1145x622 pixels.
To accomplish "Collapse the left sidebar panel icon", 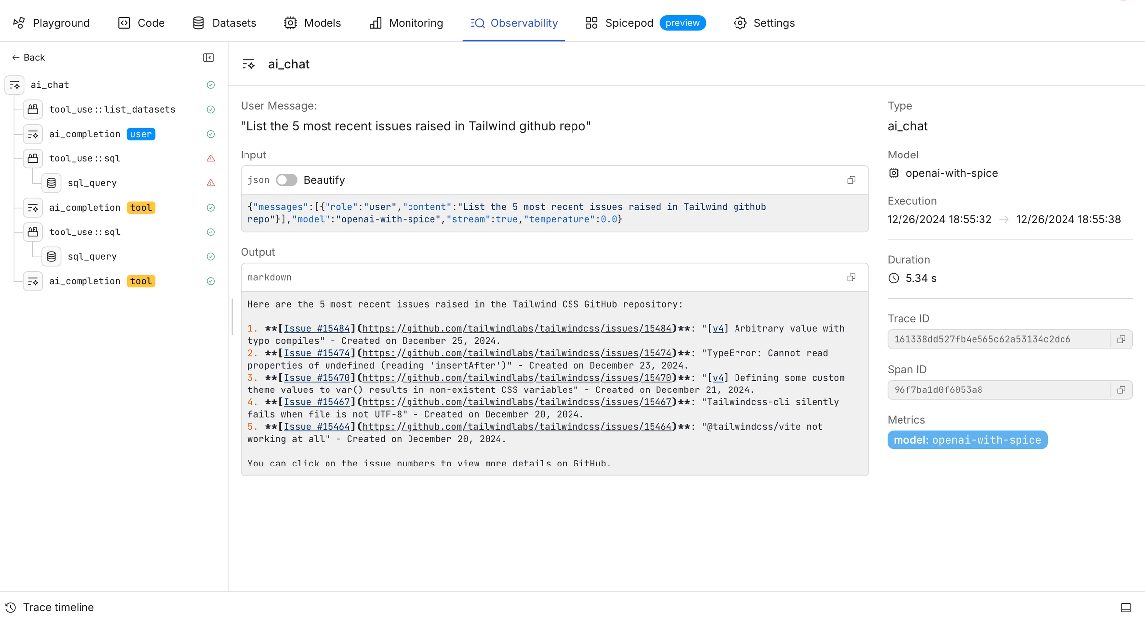I will 208,58.
